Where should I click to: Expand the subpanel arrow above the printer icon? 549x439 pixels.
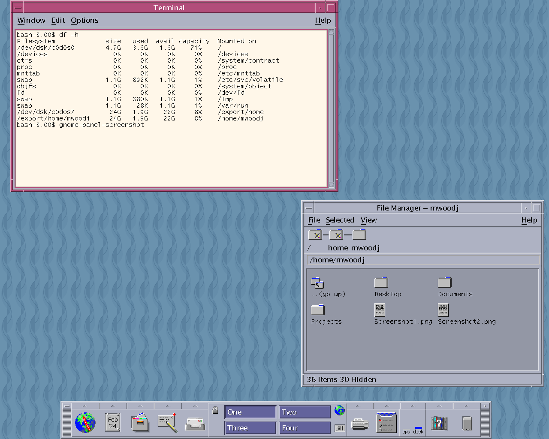(x=358, y=406)
